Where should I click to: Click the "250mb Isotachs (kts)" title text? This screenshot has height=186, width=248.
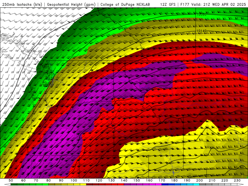click(22, 4)
